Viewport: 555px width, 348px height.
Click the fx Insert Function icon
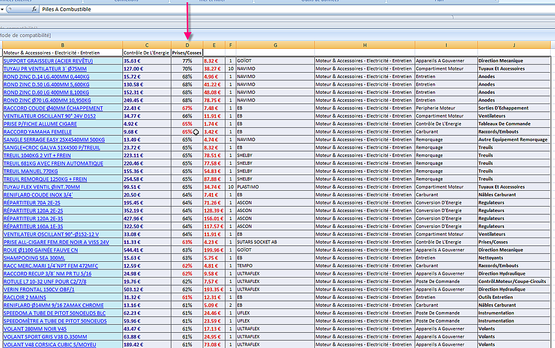[x=34, y=9]
